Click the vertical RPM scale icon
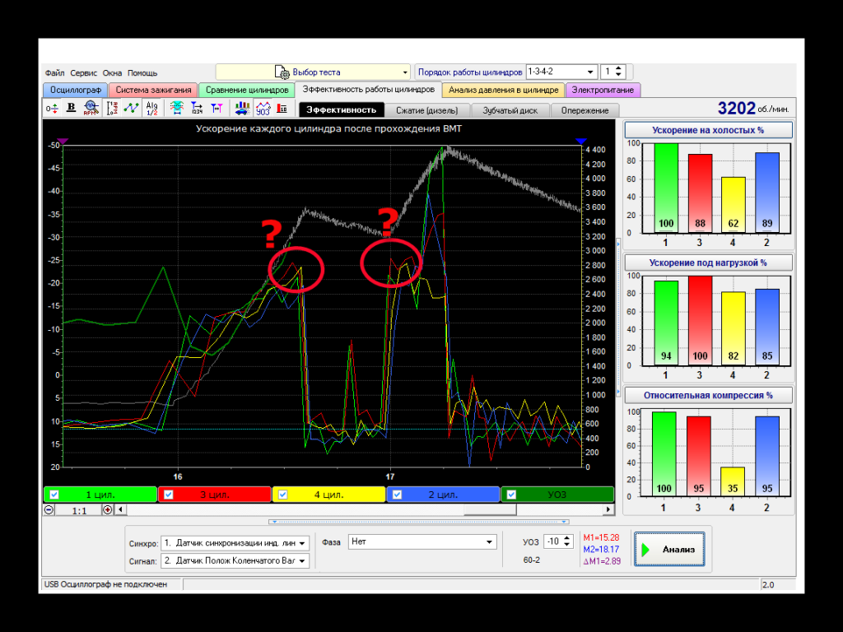843x632 pixels. 112,109
